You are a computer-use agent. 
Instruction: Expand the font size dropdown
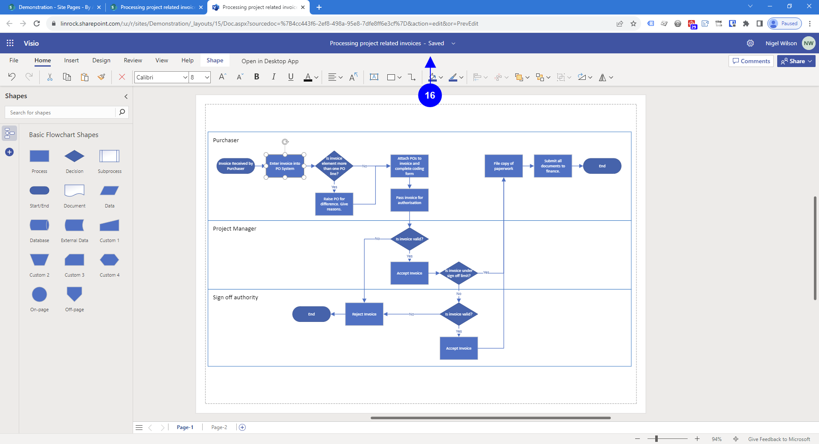(207, 77)
